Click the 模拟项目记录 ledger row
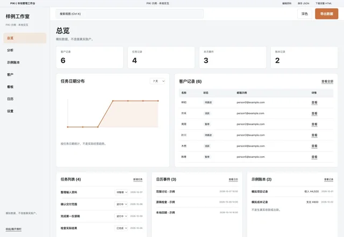The height and width of the screenshot is (237, 344). [292, 192]
